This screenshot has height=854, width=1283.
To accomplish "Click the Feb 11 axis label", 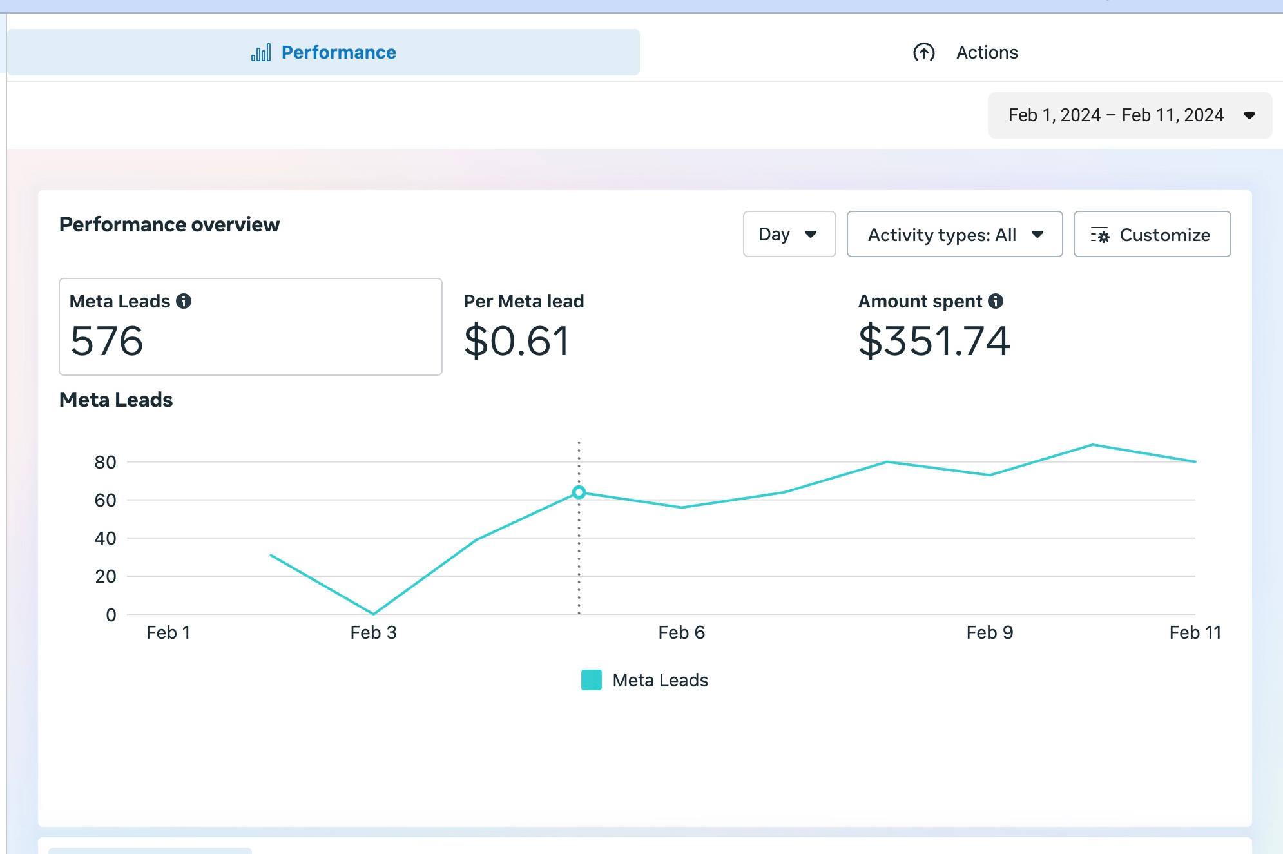I will click(x=1195, y=632).
